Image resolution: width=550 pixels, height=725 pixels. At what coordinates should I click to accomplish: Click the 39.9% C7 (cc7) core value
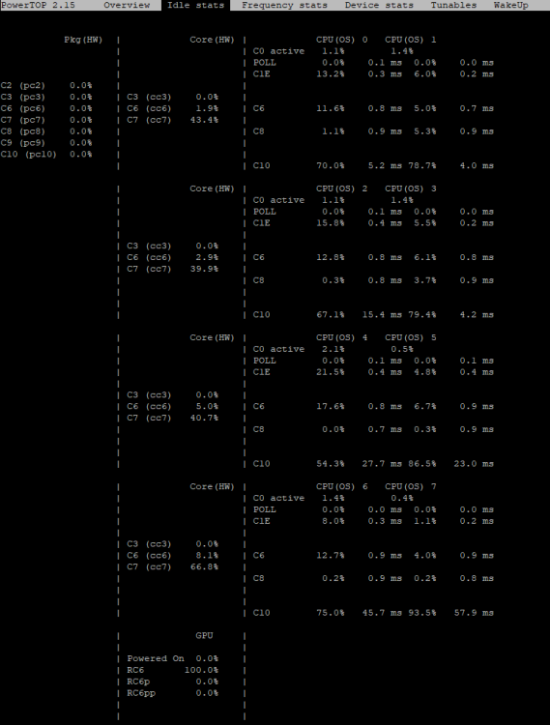204,269
